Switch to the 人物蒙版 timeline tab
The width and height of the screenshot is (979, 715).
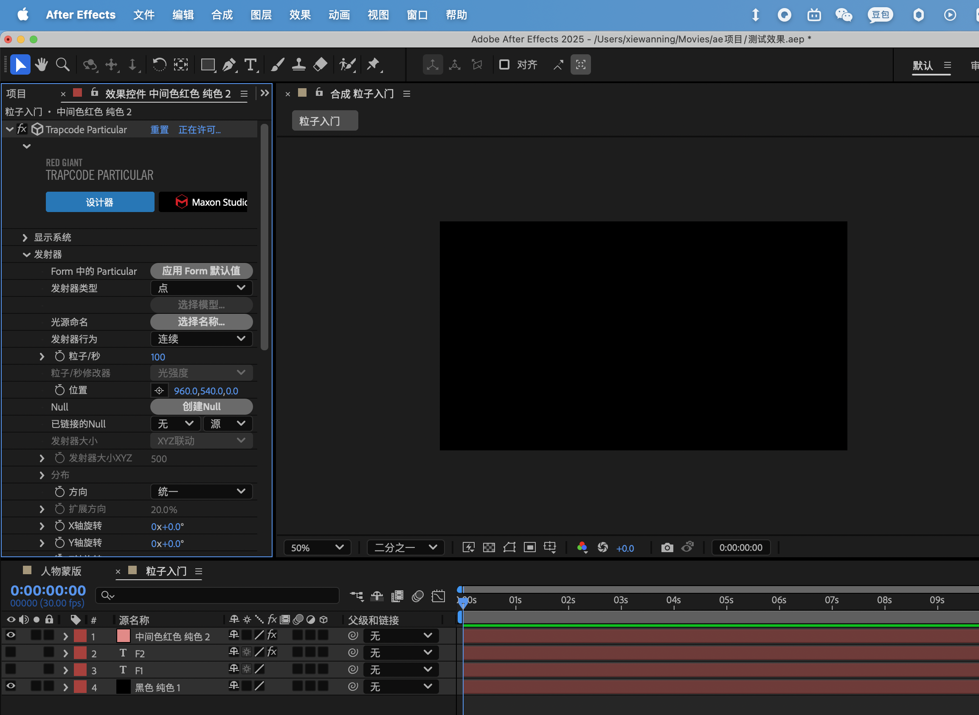61,571
